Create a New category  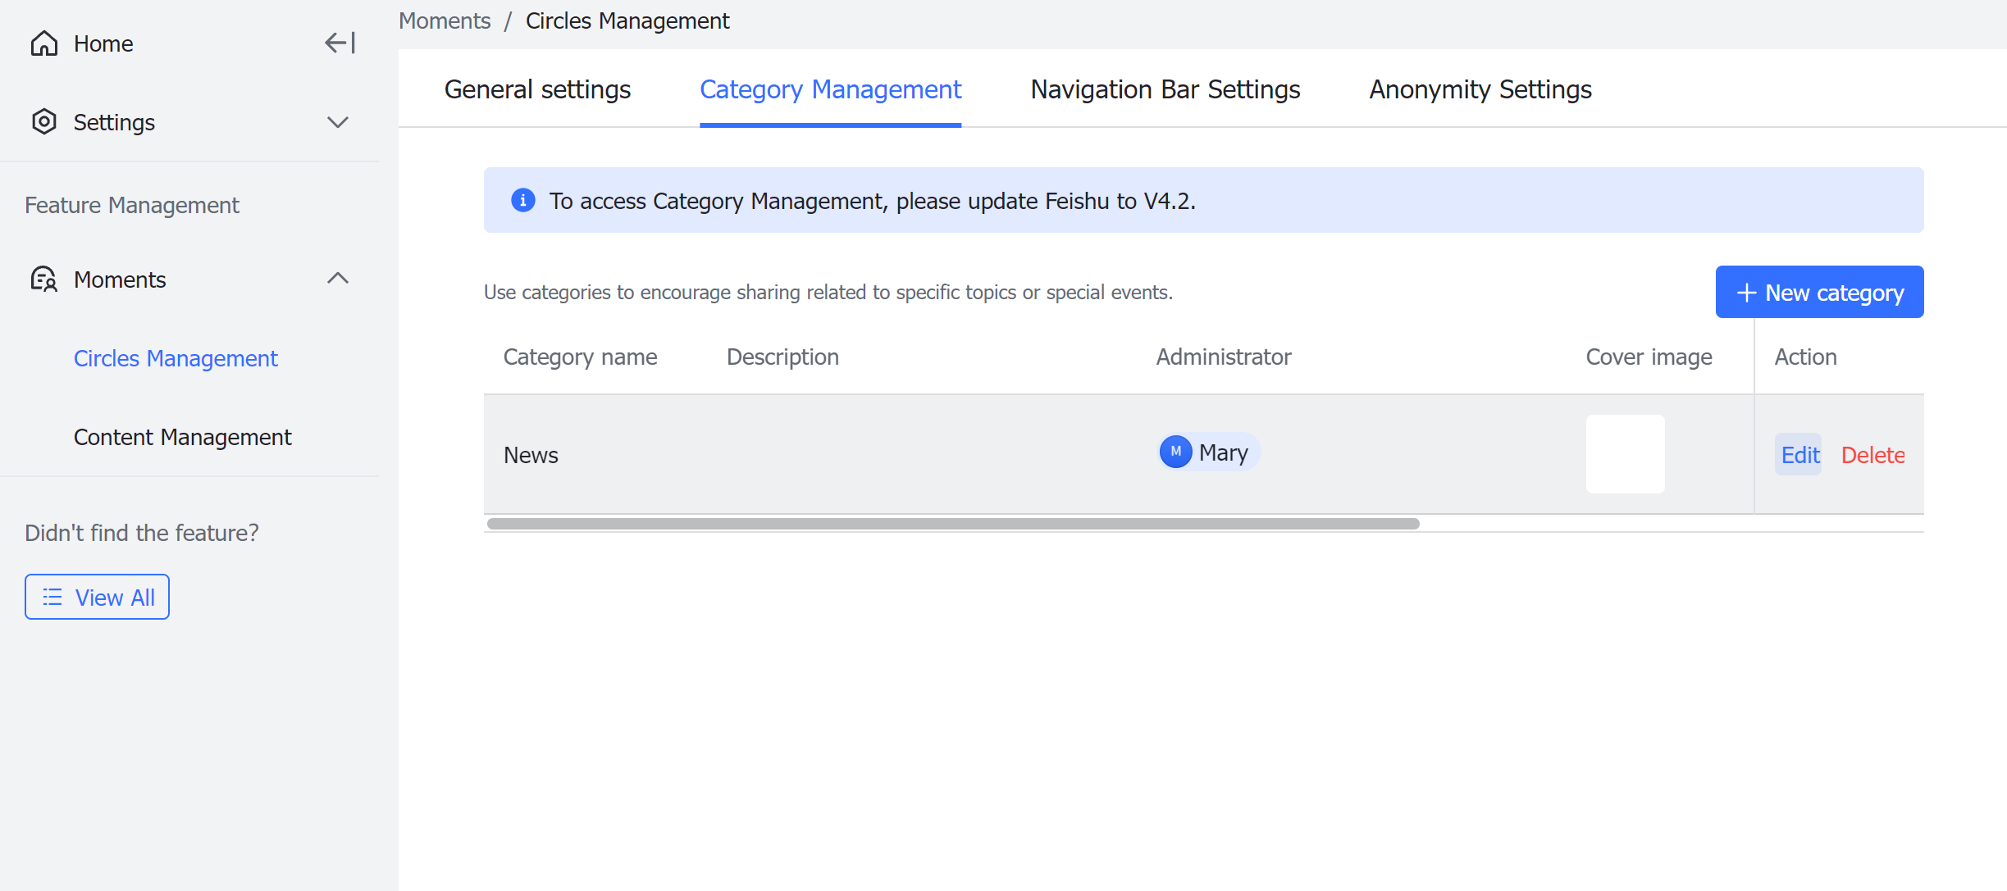click(x=1819, y=292)
